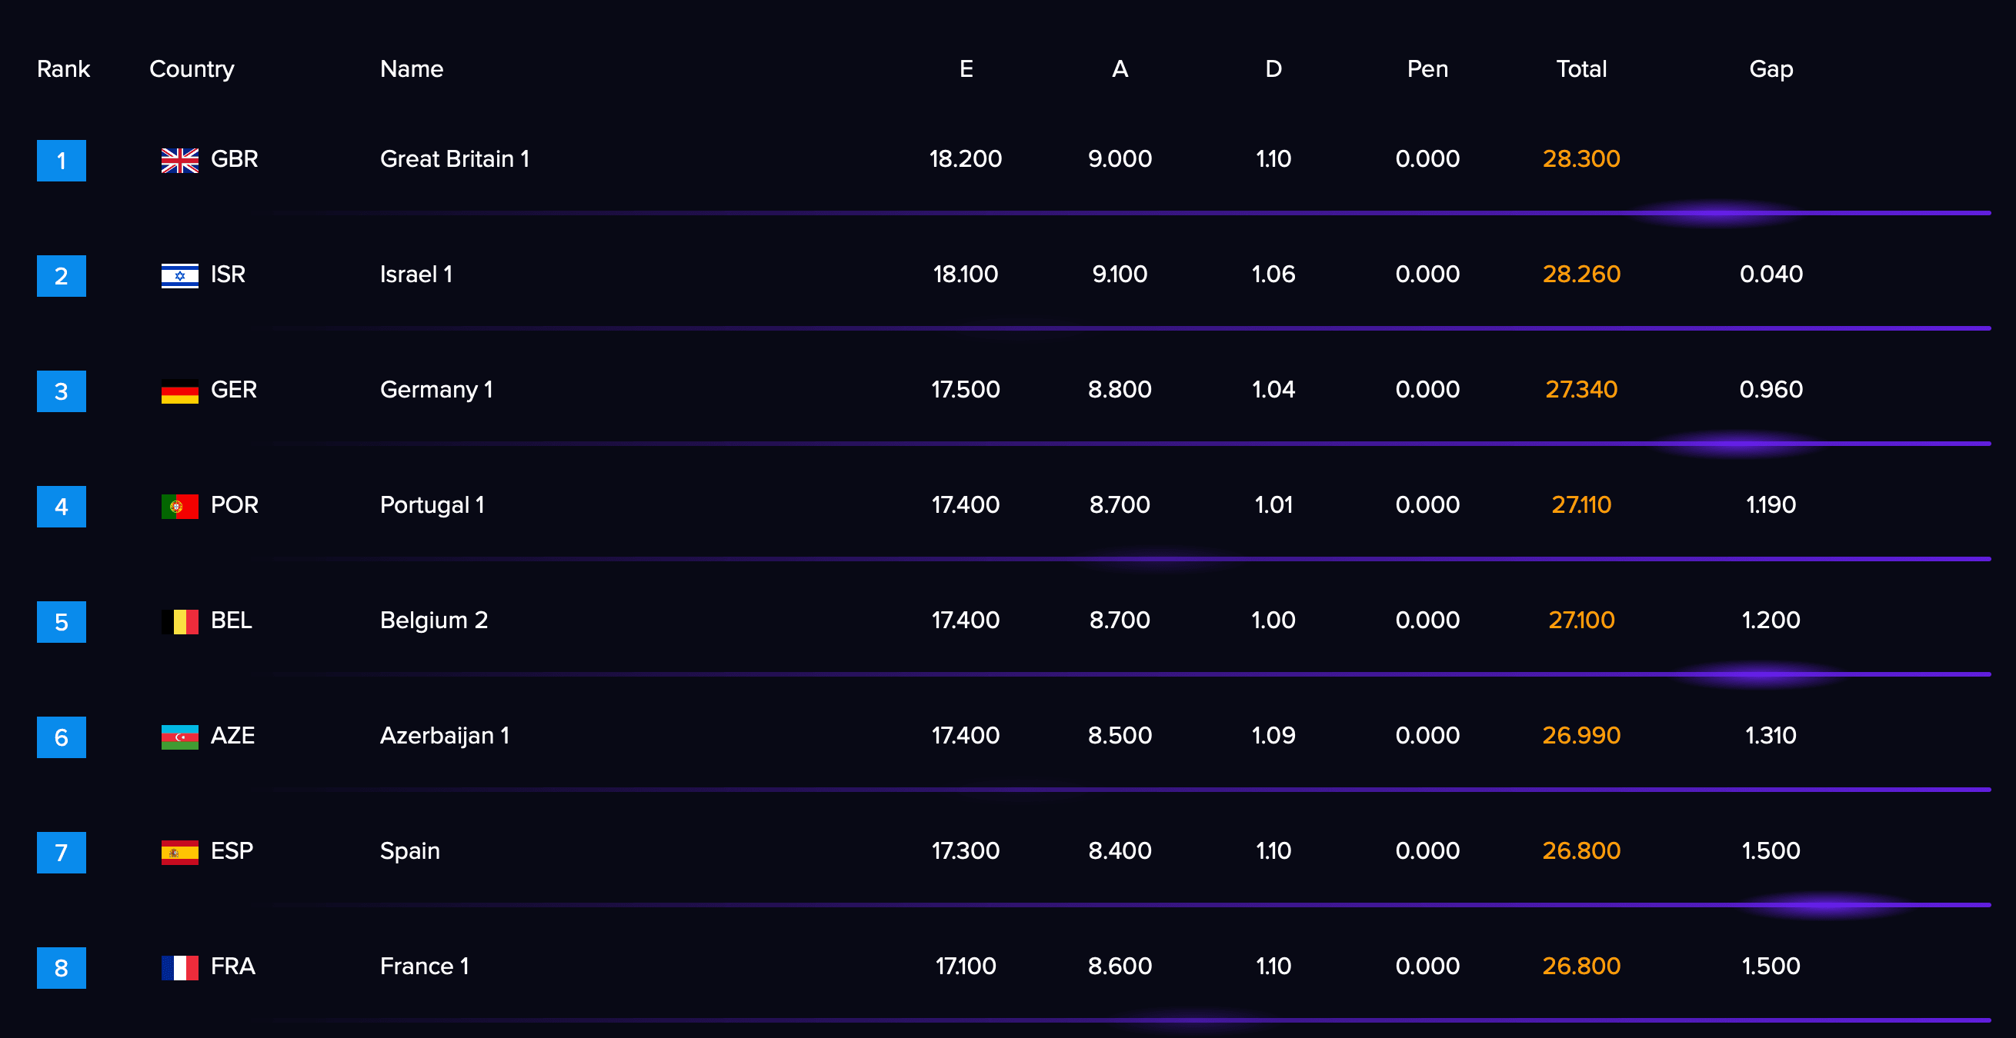
Task: Sort by the Total column header
Action: [x=1581, y=69]
